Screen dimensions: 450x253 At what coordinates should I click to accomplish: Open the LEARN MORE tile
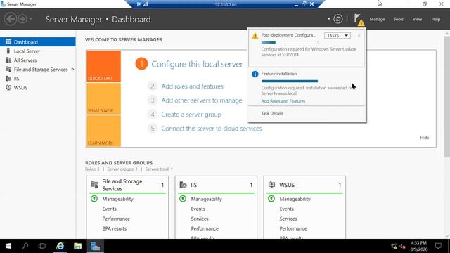tap(103, 131)
